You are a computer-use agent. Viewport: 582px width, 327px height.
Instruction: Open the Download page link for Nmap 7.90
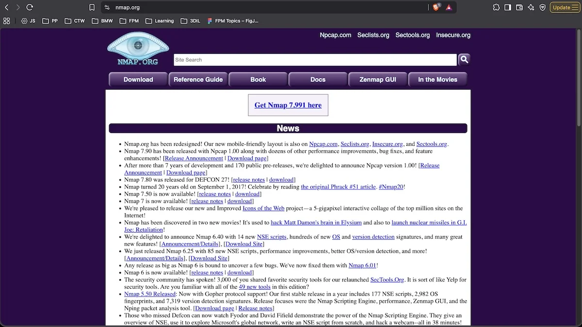click(x=247, y=158)
